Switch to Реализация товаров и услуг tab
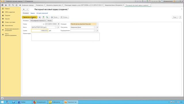Viewport: 184px width, 104px height. (x=83, y=5)
